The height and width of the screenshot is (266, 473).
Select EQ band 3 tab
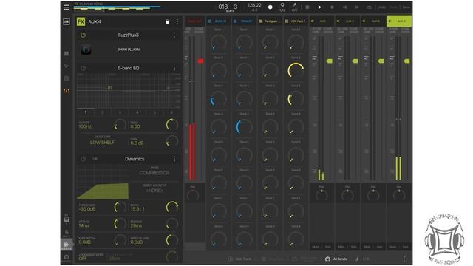tap(120, 112)
